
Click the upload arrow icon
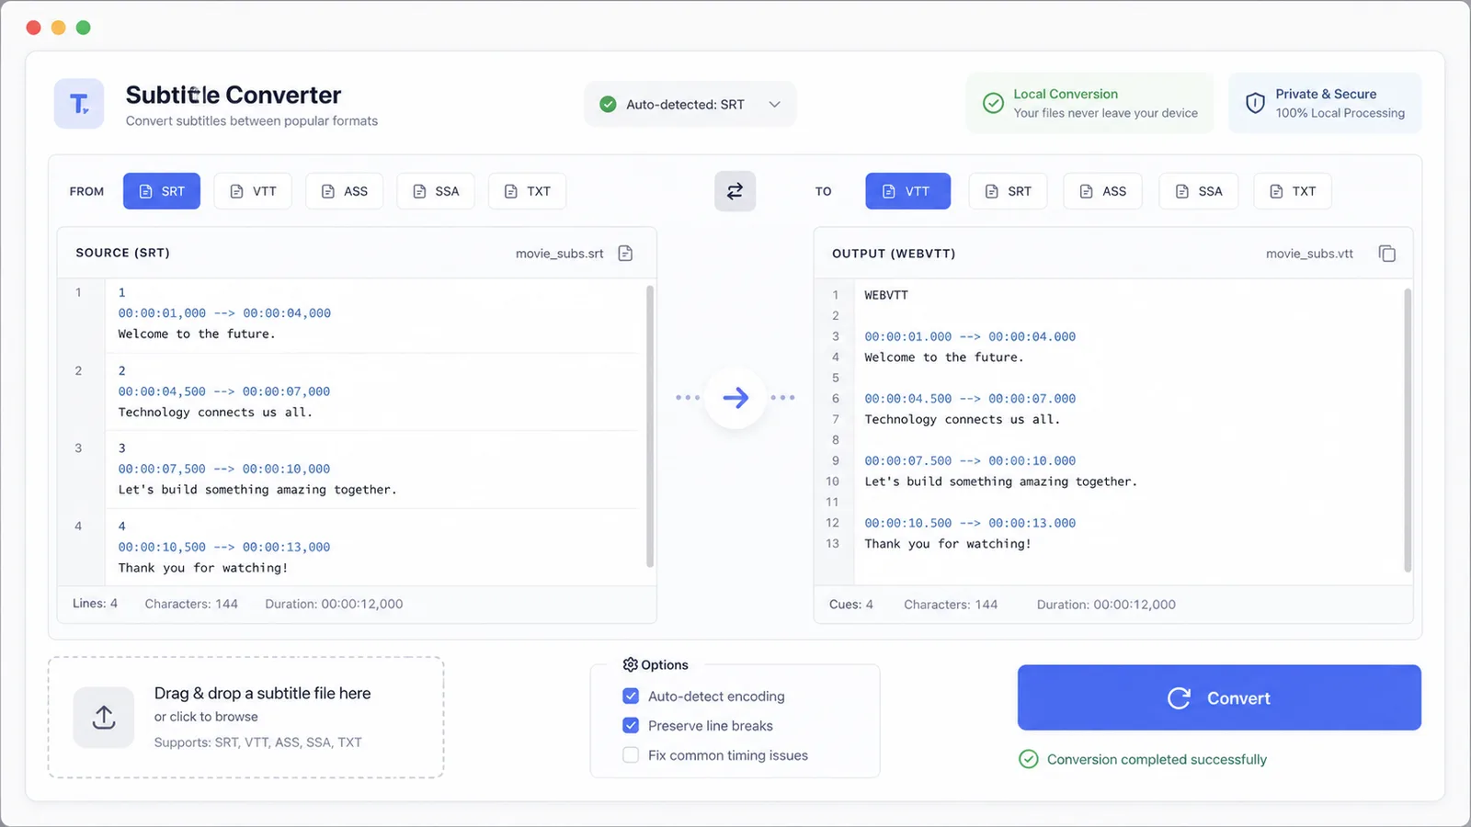(x=104, y=718)
